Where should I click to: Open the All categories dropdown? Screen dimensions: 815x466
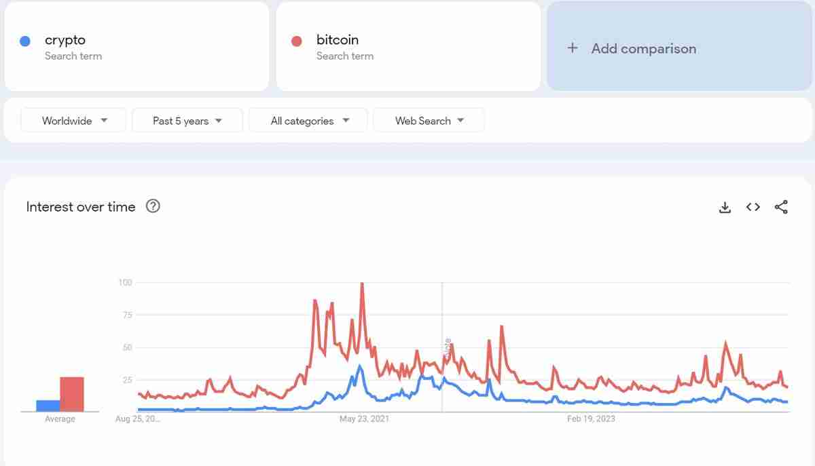pyautogui.click(x=308, y=121)
